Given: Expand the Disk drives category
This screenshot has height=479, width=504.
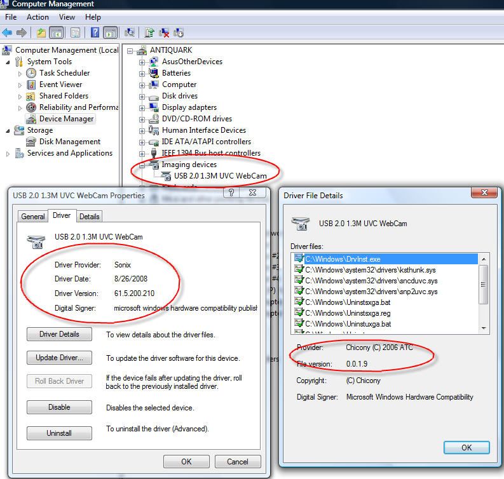Looking at the screenshot, I should pyautogui.click(x=142, y=97).
